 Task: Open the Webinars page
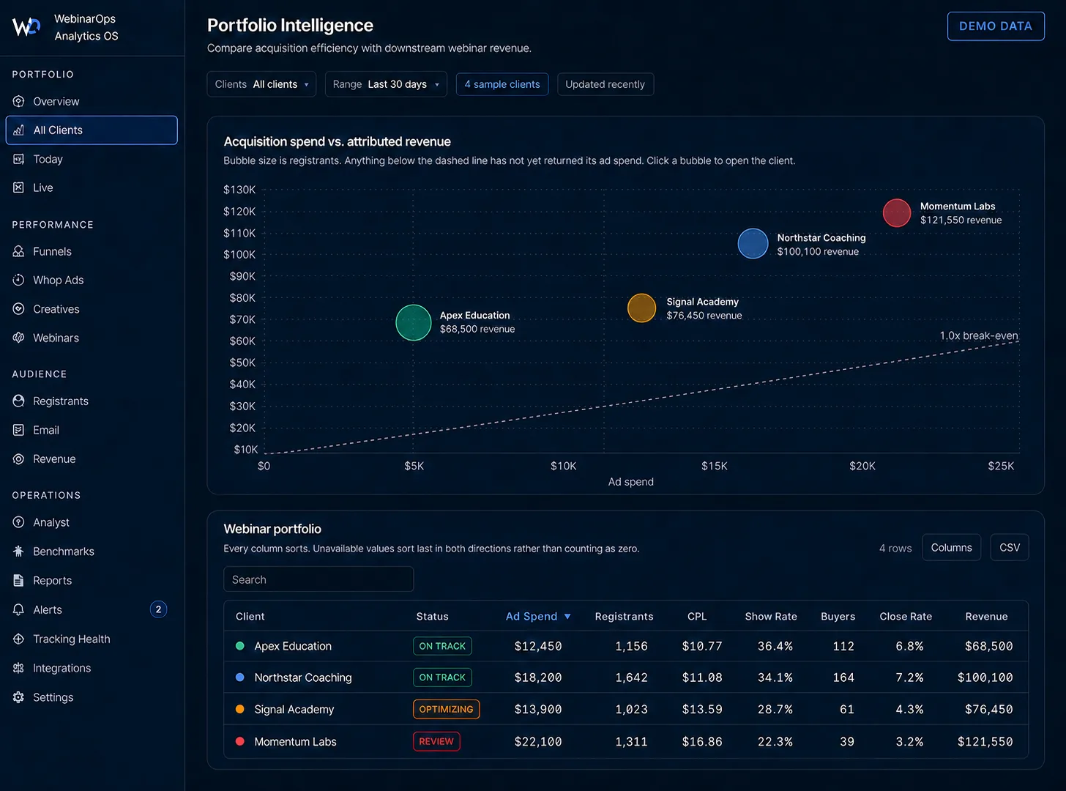pyautogui.click(x=56, y=338)
